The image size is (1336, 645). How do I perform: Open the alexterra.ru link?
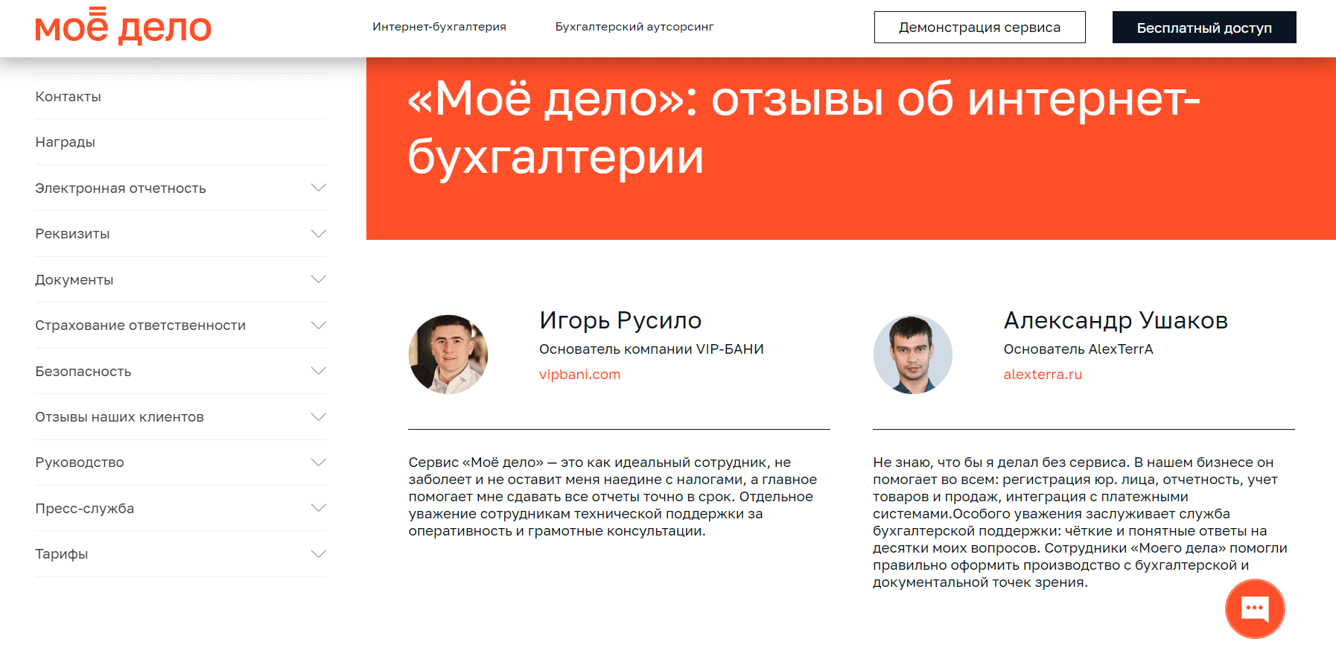point(1043,375)
